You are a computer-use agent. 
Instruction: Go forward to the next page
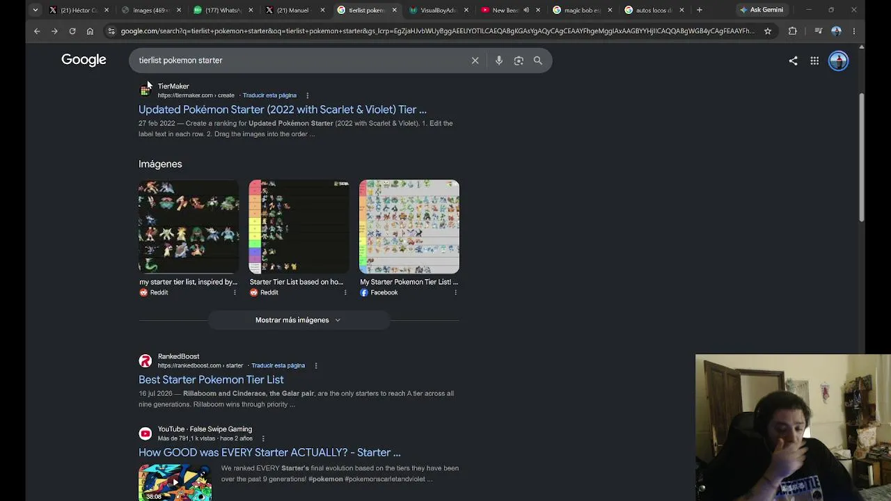point(54,31)
